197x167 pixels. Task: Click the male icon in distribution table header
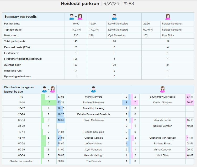point(93,89)
